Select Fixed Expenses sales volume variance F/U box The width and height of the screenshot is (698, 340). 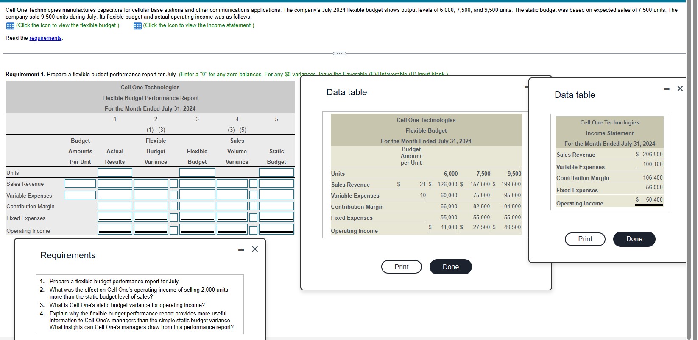pyautogui.click(x=253, y=218)
